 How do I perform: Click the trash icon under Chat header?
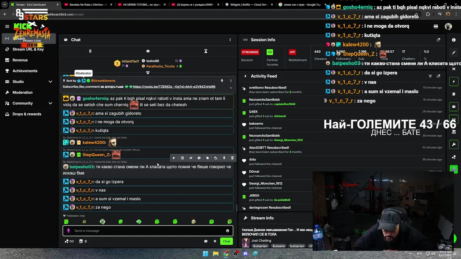point(90,51)
